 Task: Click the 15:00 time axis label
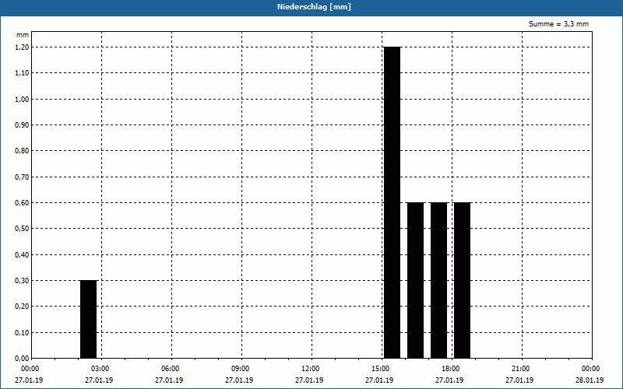coord(381,369)
